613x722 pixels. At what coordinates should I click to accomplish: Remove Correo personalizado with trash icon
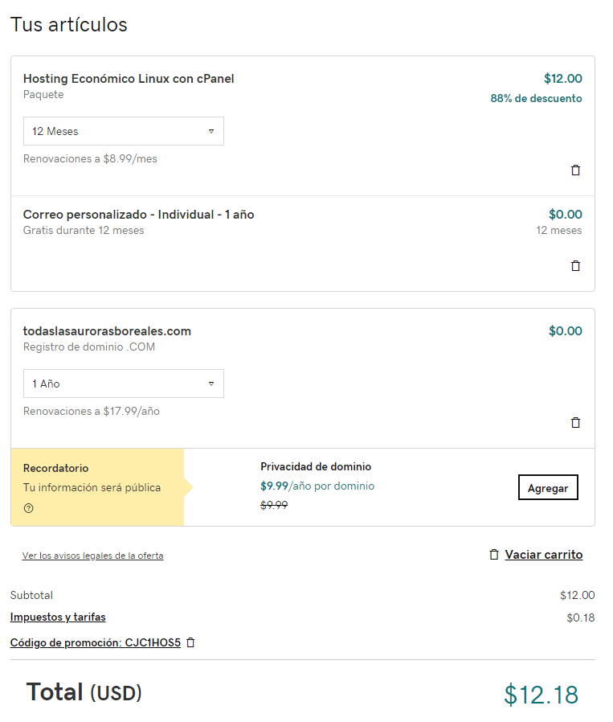(575, 265)
